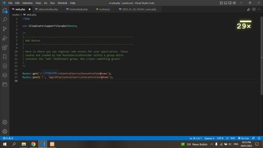Open the Edit menu

click(x=17, y=3)
